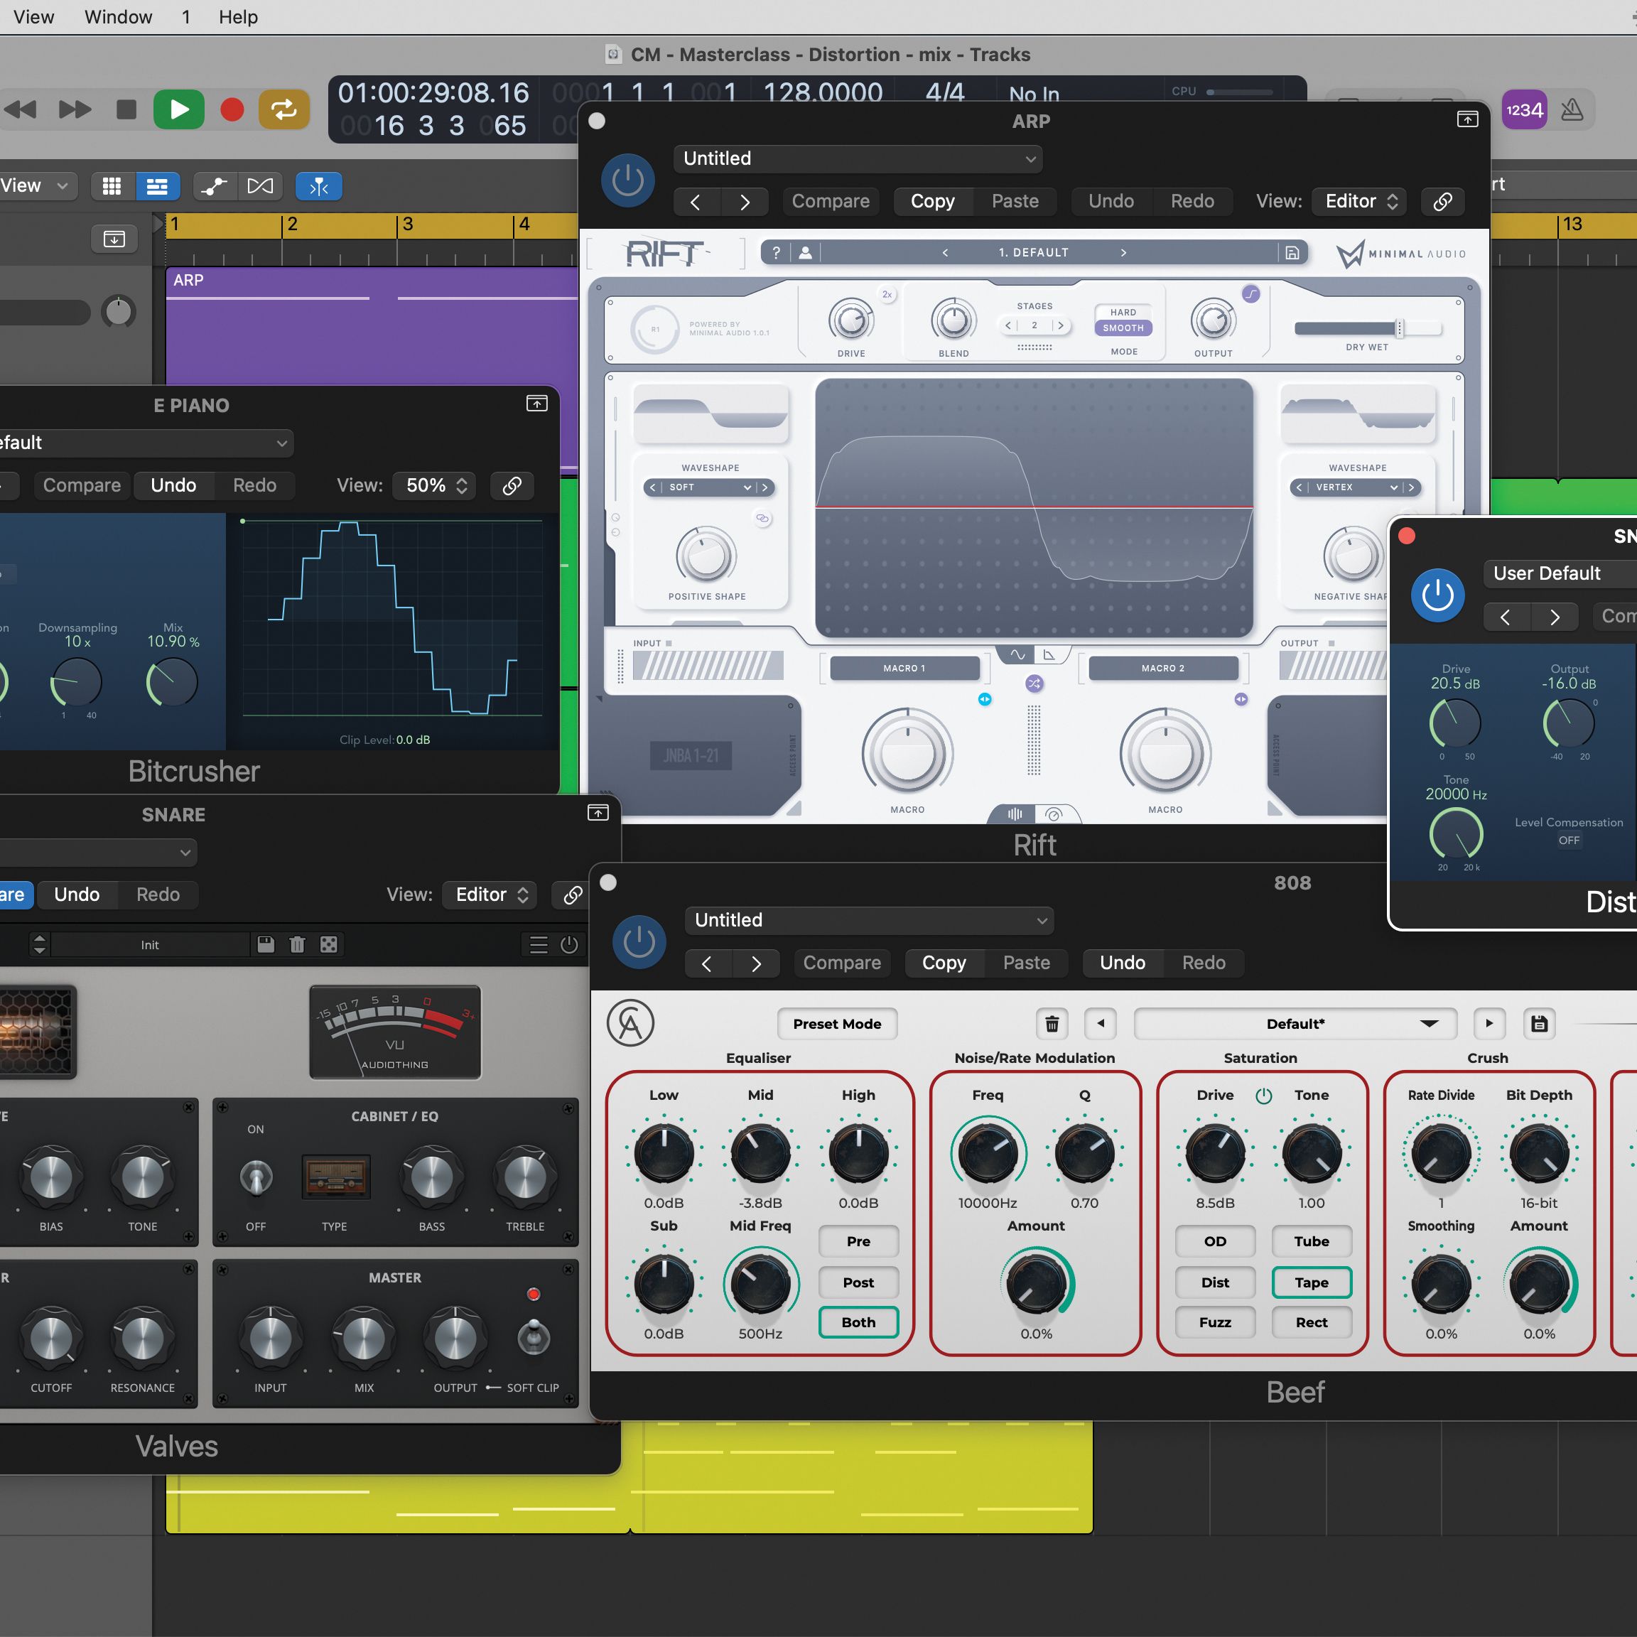Select HARD mode in Rift

click(1123, 312)
